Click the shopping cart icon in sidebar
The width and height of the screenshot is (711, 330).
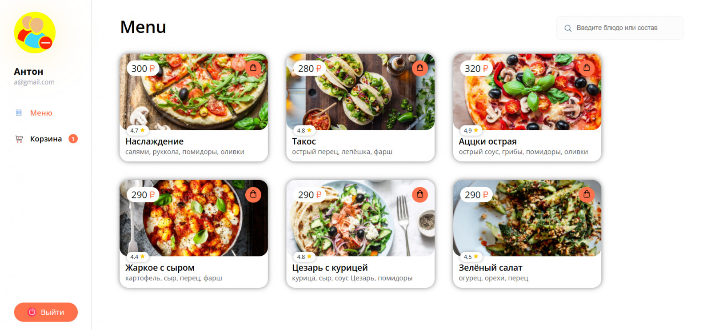click(19, 139)
